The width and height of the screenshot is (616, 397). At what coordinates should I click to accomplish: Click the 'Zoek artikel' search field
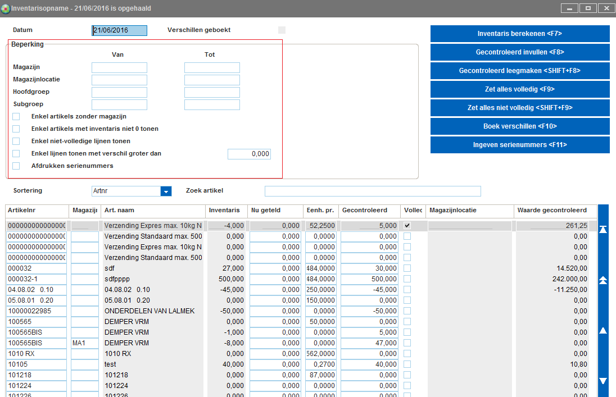[373, 191]
